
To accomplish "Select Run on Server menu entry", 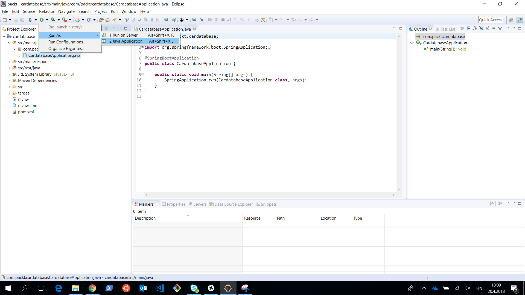I will pos(140,35).
